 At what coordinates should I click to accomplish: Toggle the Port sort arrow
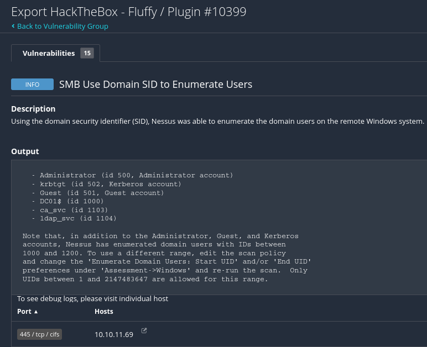35,312
